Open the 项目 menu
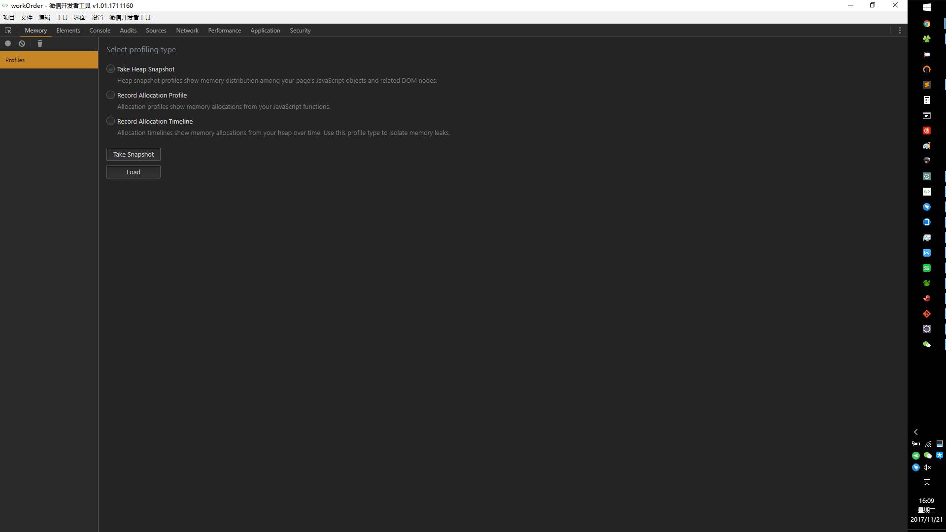Screen dimensions: 946x532 [9, 18]
